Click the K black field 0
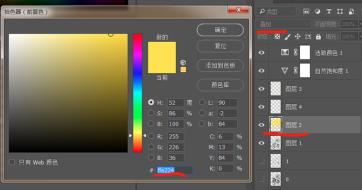The image size is (362, 190). (x=226, y=168)
